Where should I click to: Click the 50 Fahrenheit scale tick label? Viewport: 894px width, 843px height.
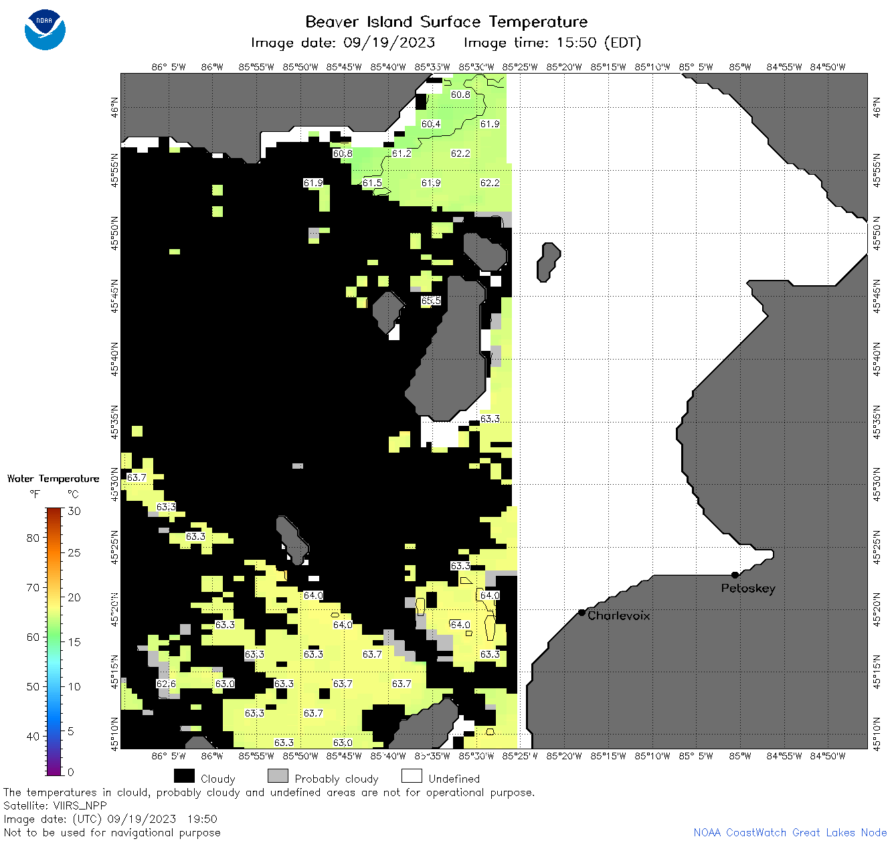(33, 686)
